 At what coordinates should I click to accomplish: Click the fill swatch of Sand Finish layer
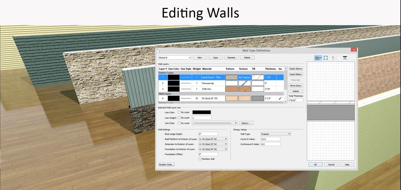[x=258, y=77]
